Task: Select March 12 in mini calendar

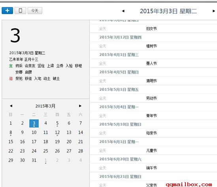Action: click(x=57, y=132)
